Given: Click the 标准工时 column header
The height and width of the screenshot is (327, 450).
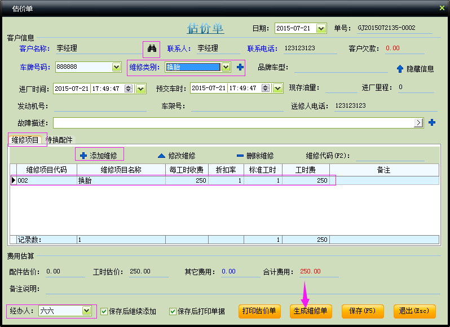Looking at the screenshot, I should [x=263, y=170].
